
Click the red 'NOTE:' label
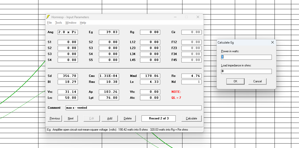(176, 92)
